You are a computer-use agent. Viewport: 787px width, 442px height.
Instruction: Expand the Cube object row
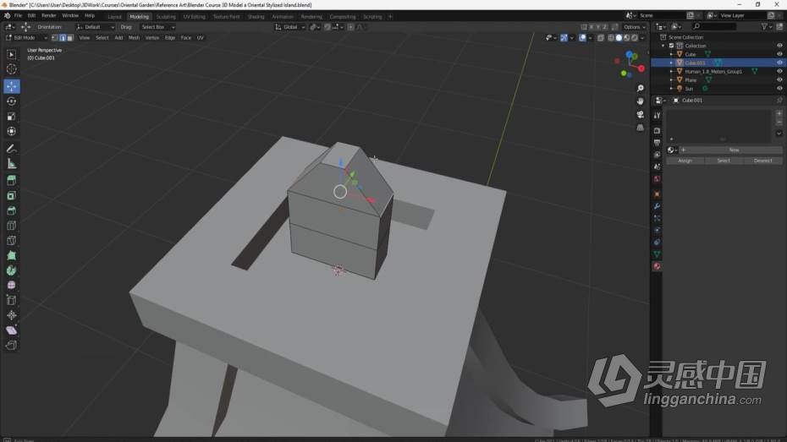coord(671,54)
